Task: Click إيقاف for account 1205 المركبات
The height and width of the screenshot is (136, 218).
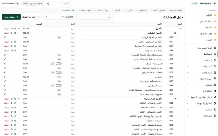Action: (x=6, y=121)
